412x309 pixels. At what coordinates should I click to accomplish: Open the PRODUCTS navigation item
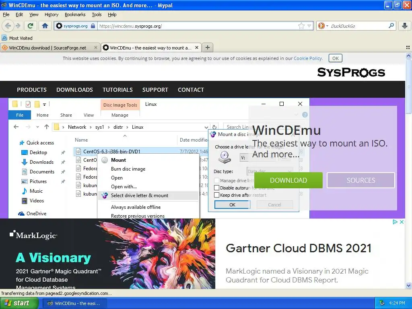point(32,90)
